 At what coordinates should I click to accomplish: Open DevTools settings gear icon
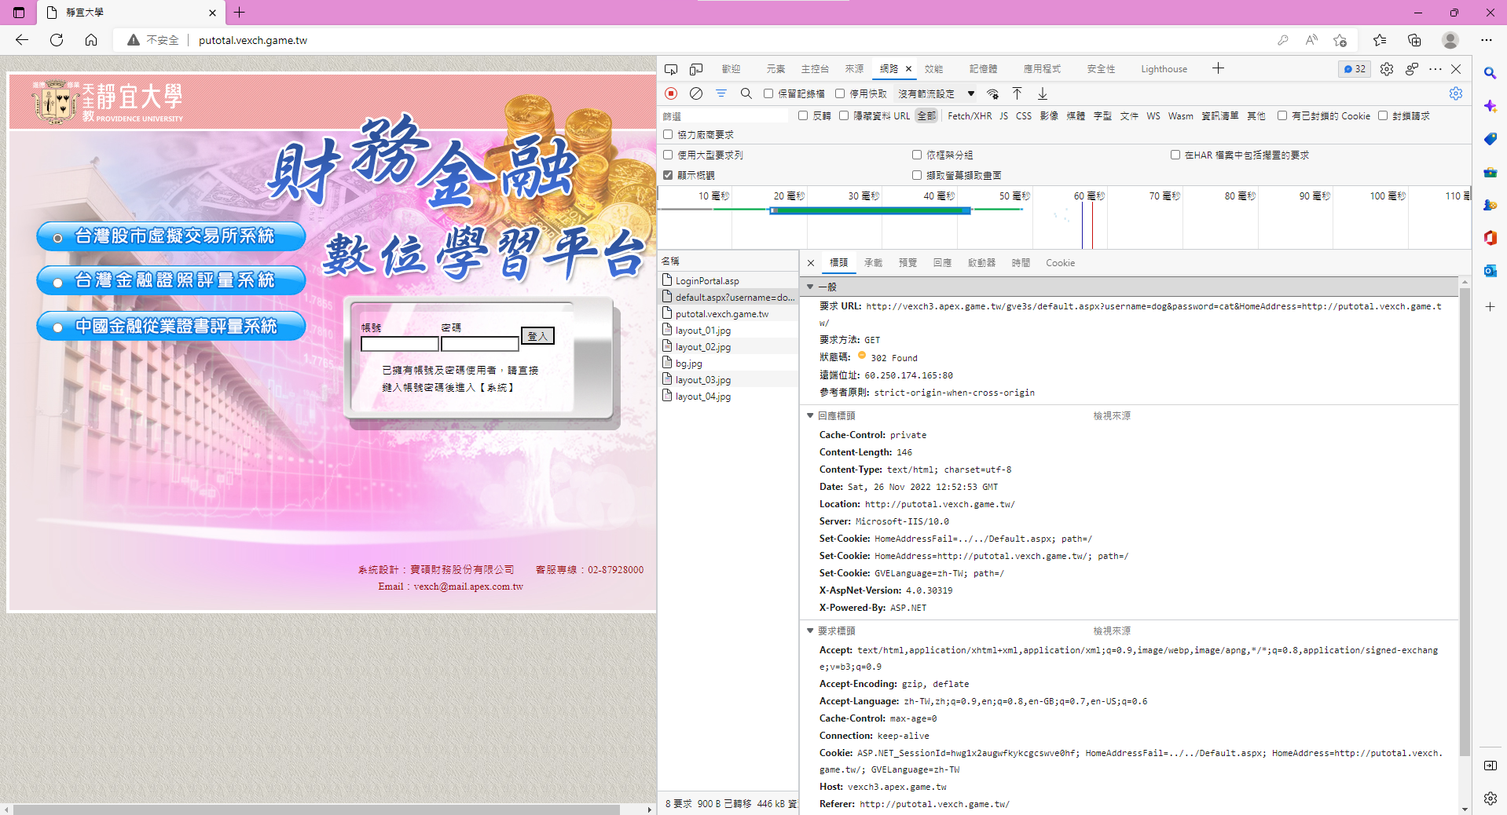[x=1387, y=69]
